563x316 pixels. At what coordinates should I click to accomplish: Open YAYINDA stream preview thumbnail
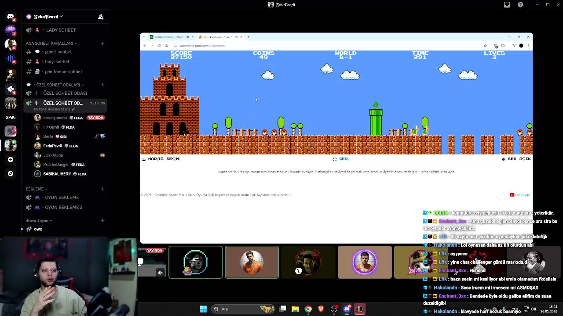coord(152,262)
